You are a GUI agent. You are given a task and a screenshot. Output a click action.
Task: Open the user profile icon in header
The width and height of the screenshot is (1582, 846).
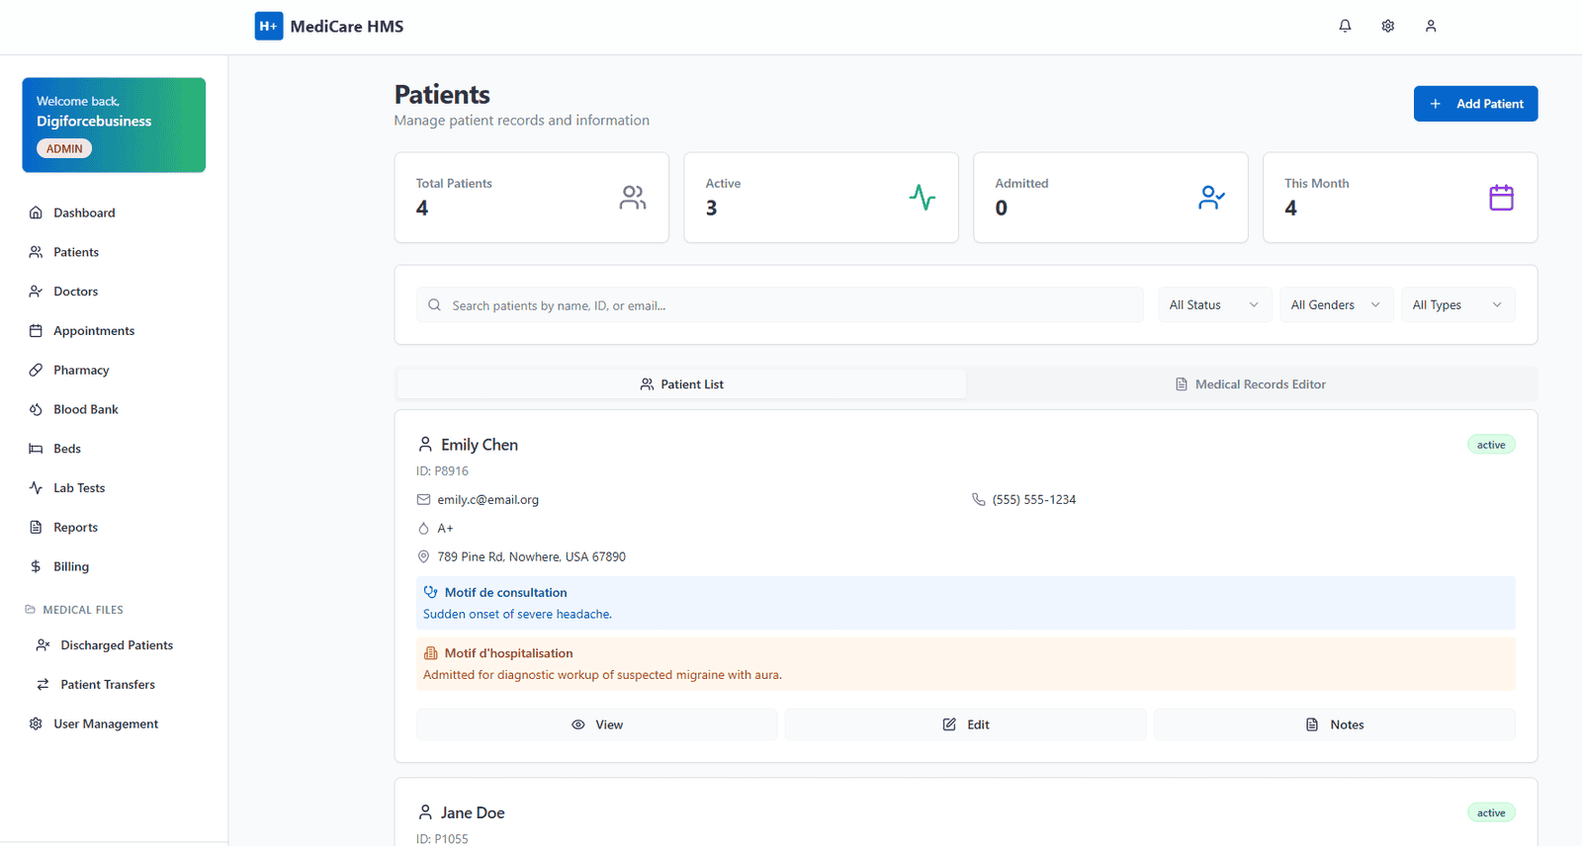coord(1431,26)
